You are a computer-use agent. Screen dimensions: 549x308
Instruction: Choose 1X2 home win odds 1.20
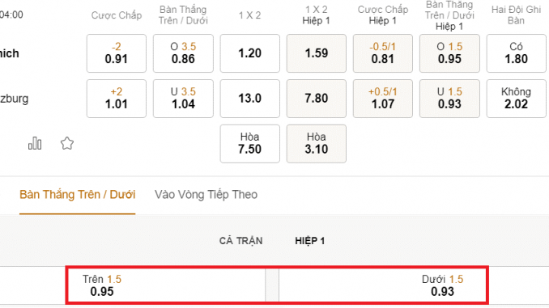click(x=250, y=53)
